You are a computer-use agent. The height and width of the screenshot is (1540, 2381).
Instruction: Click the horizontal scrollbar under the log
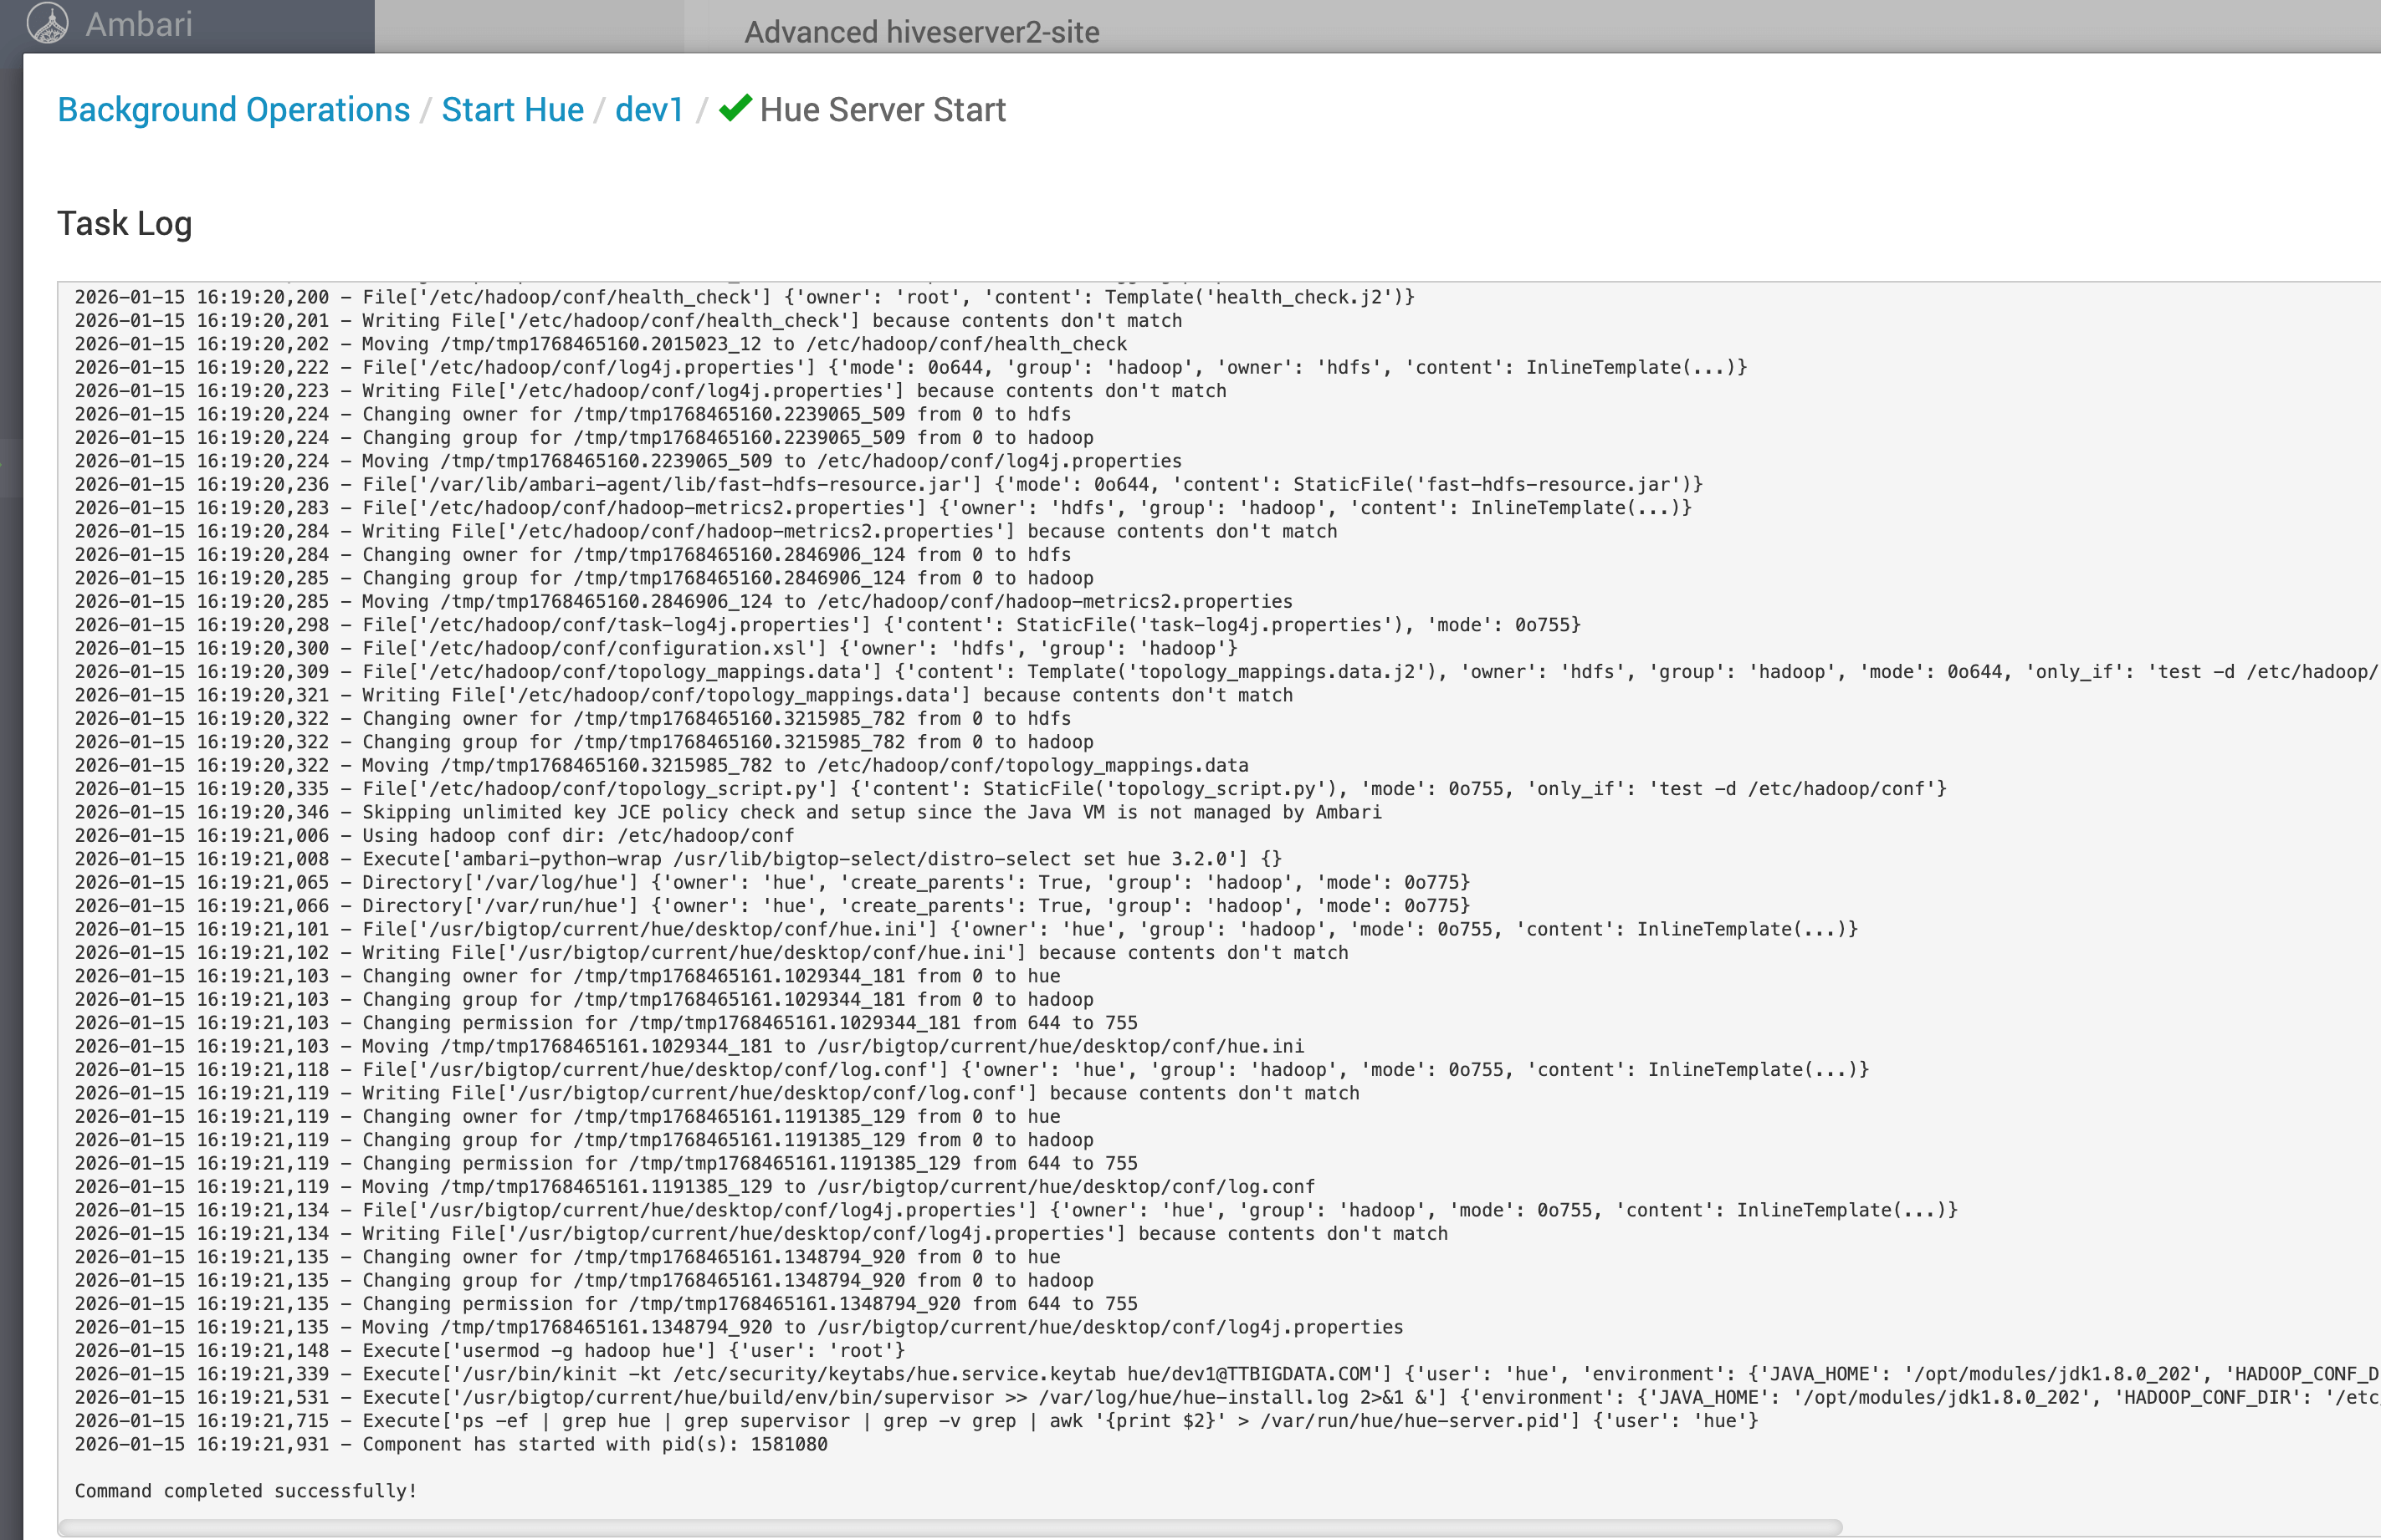tap(949, 1527)
